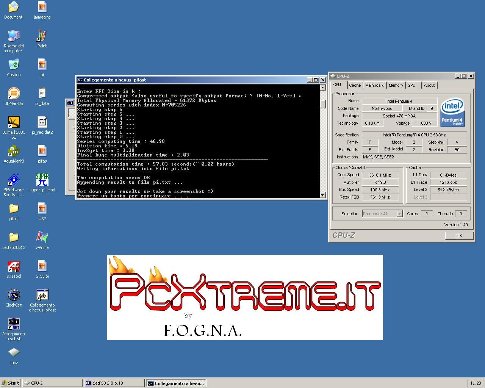
Task: Click Level 2 cache 512 KBytes value
Action: [448, 190]
